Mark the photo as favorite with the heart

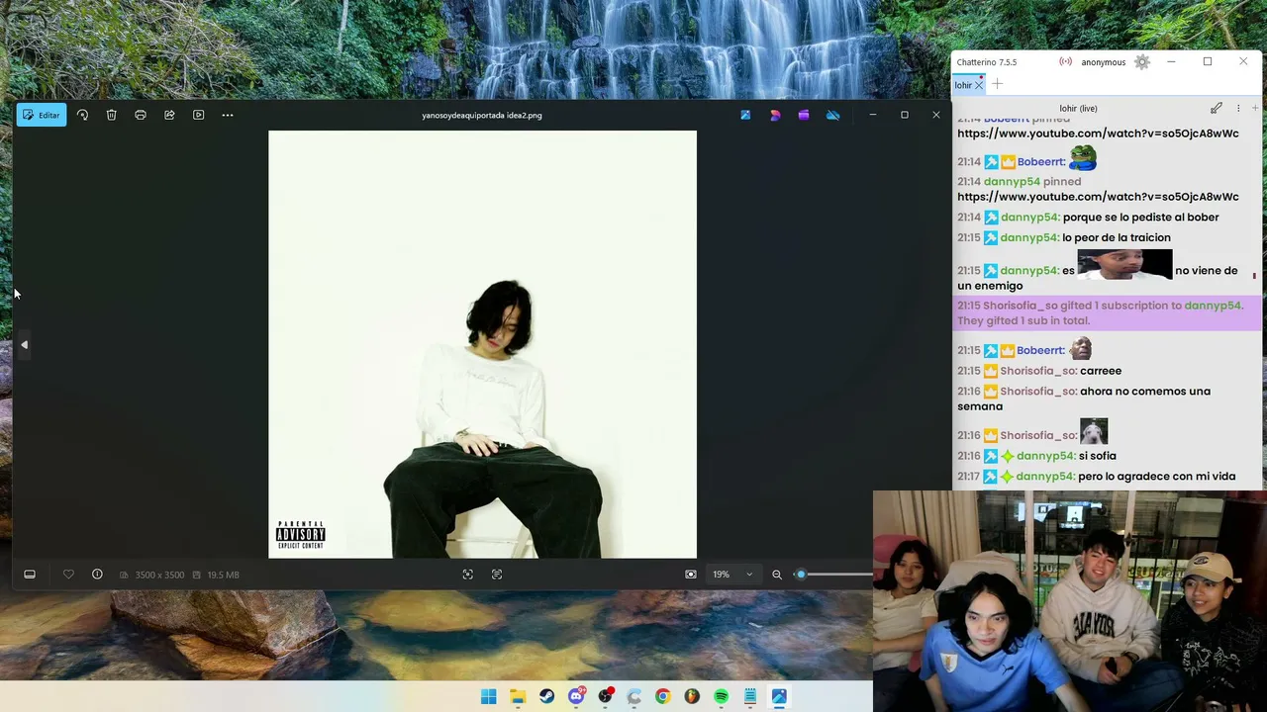click(68, 575)
